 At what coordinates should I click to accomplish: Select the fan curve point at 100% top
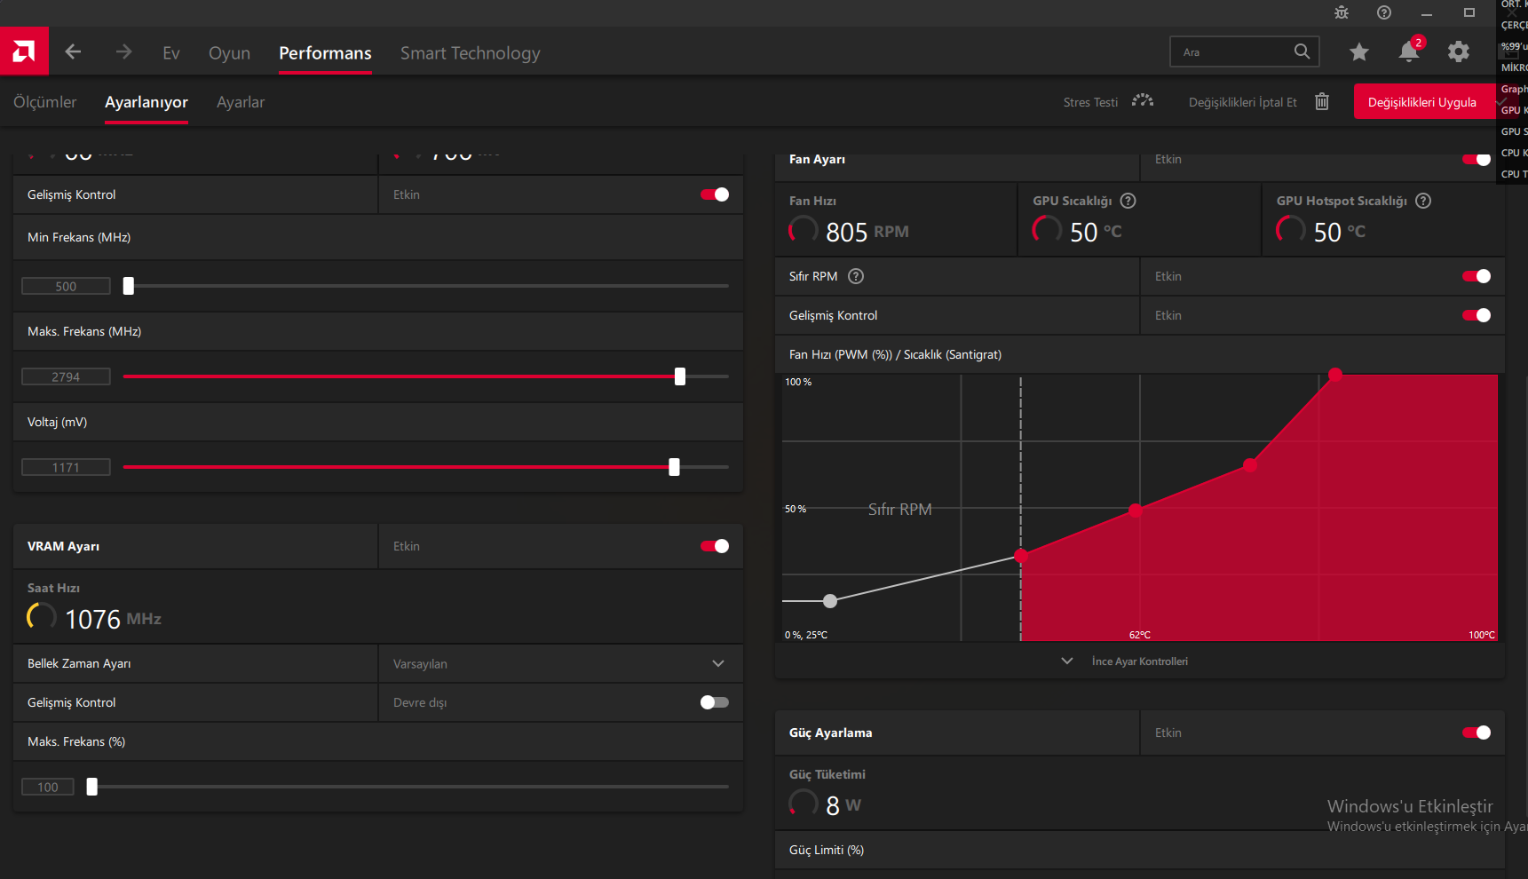(1335, 374)
